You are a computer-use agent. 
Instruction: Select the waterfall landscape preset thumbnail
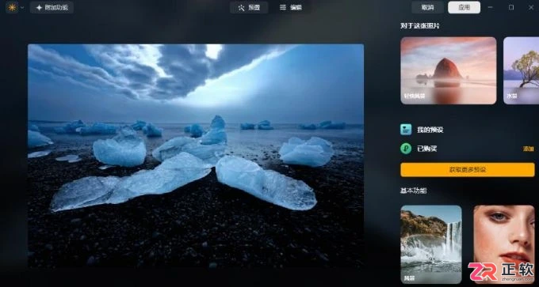[431, 244]
